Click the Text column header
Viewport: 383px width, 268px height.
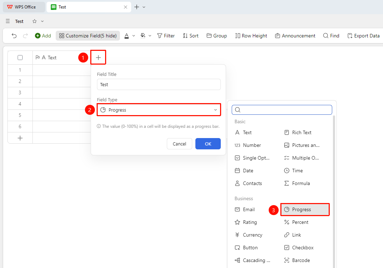coord(62,58)
